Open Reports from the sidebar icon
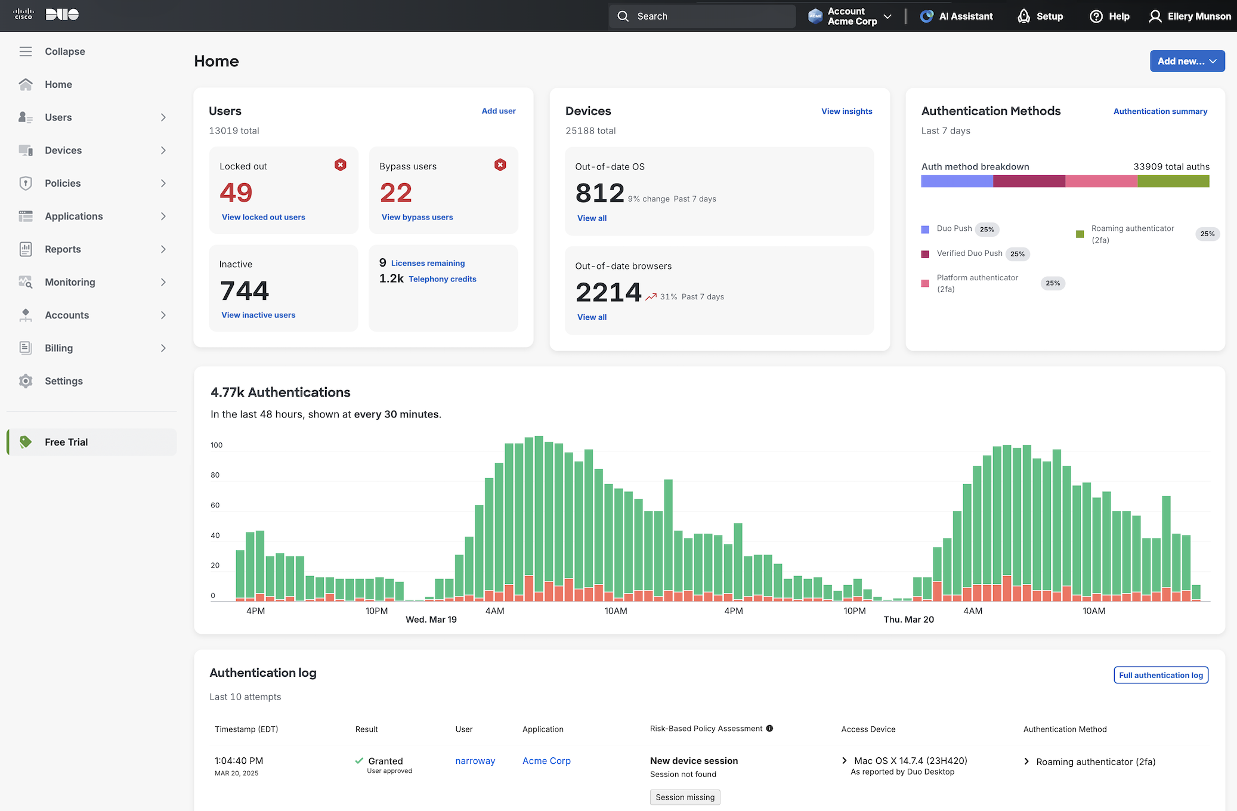 point(26,249)
